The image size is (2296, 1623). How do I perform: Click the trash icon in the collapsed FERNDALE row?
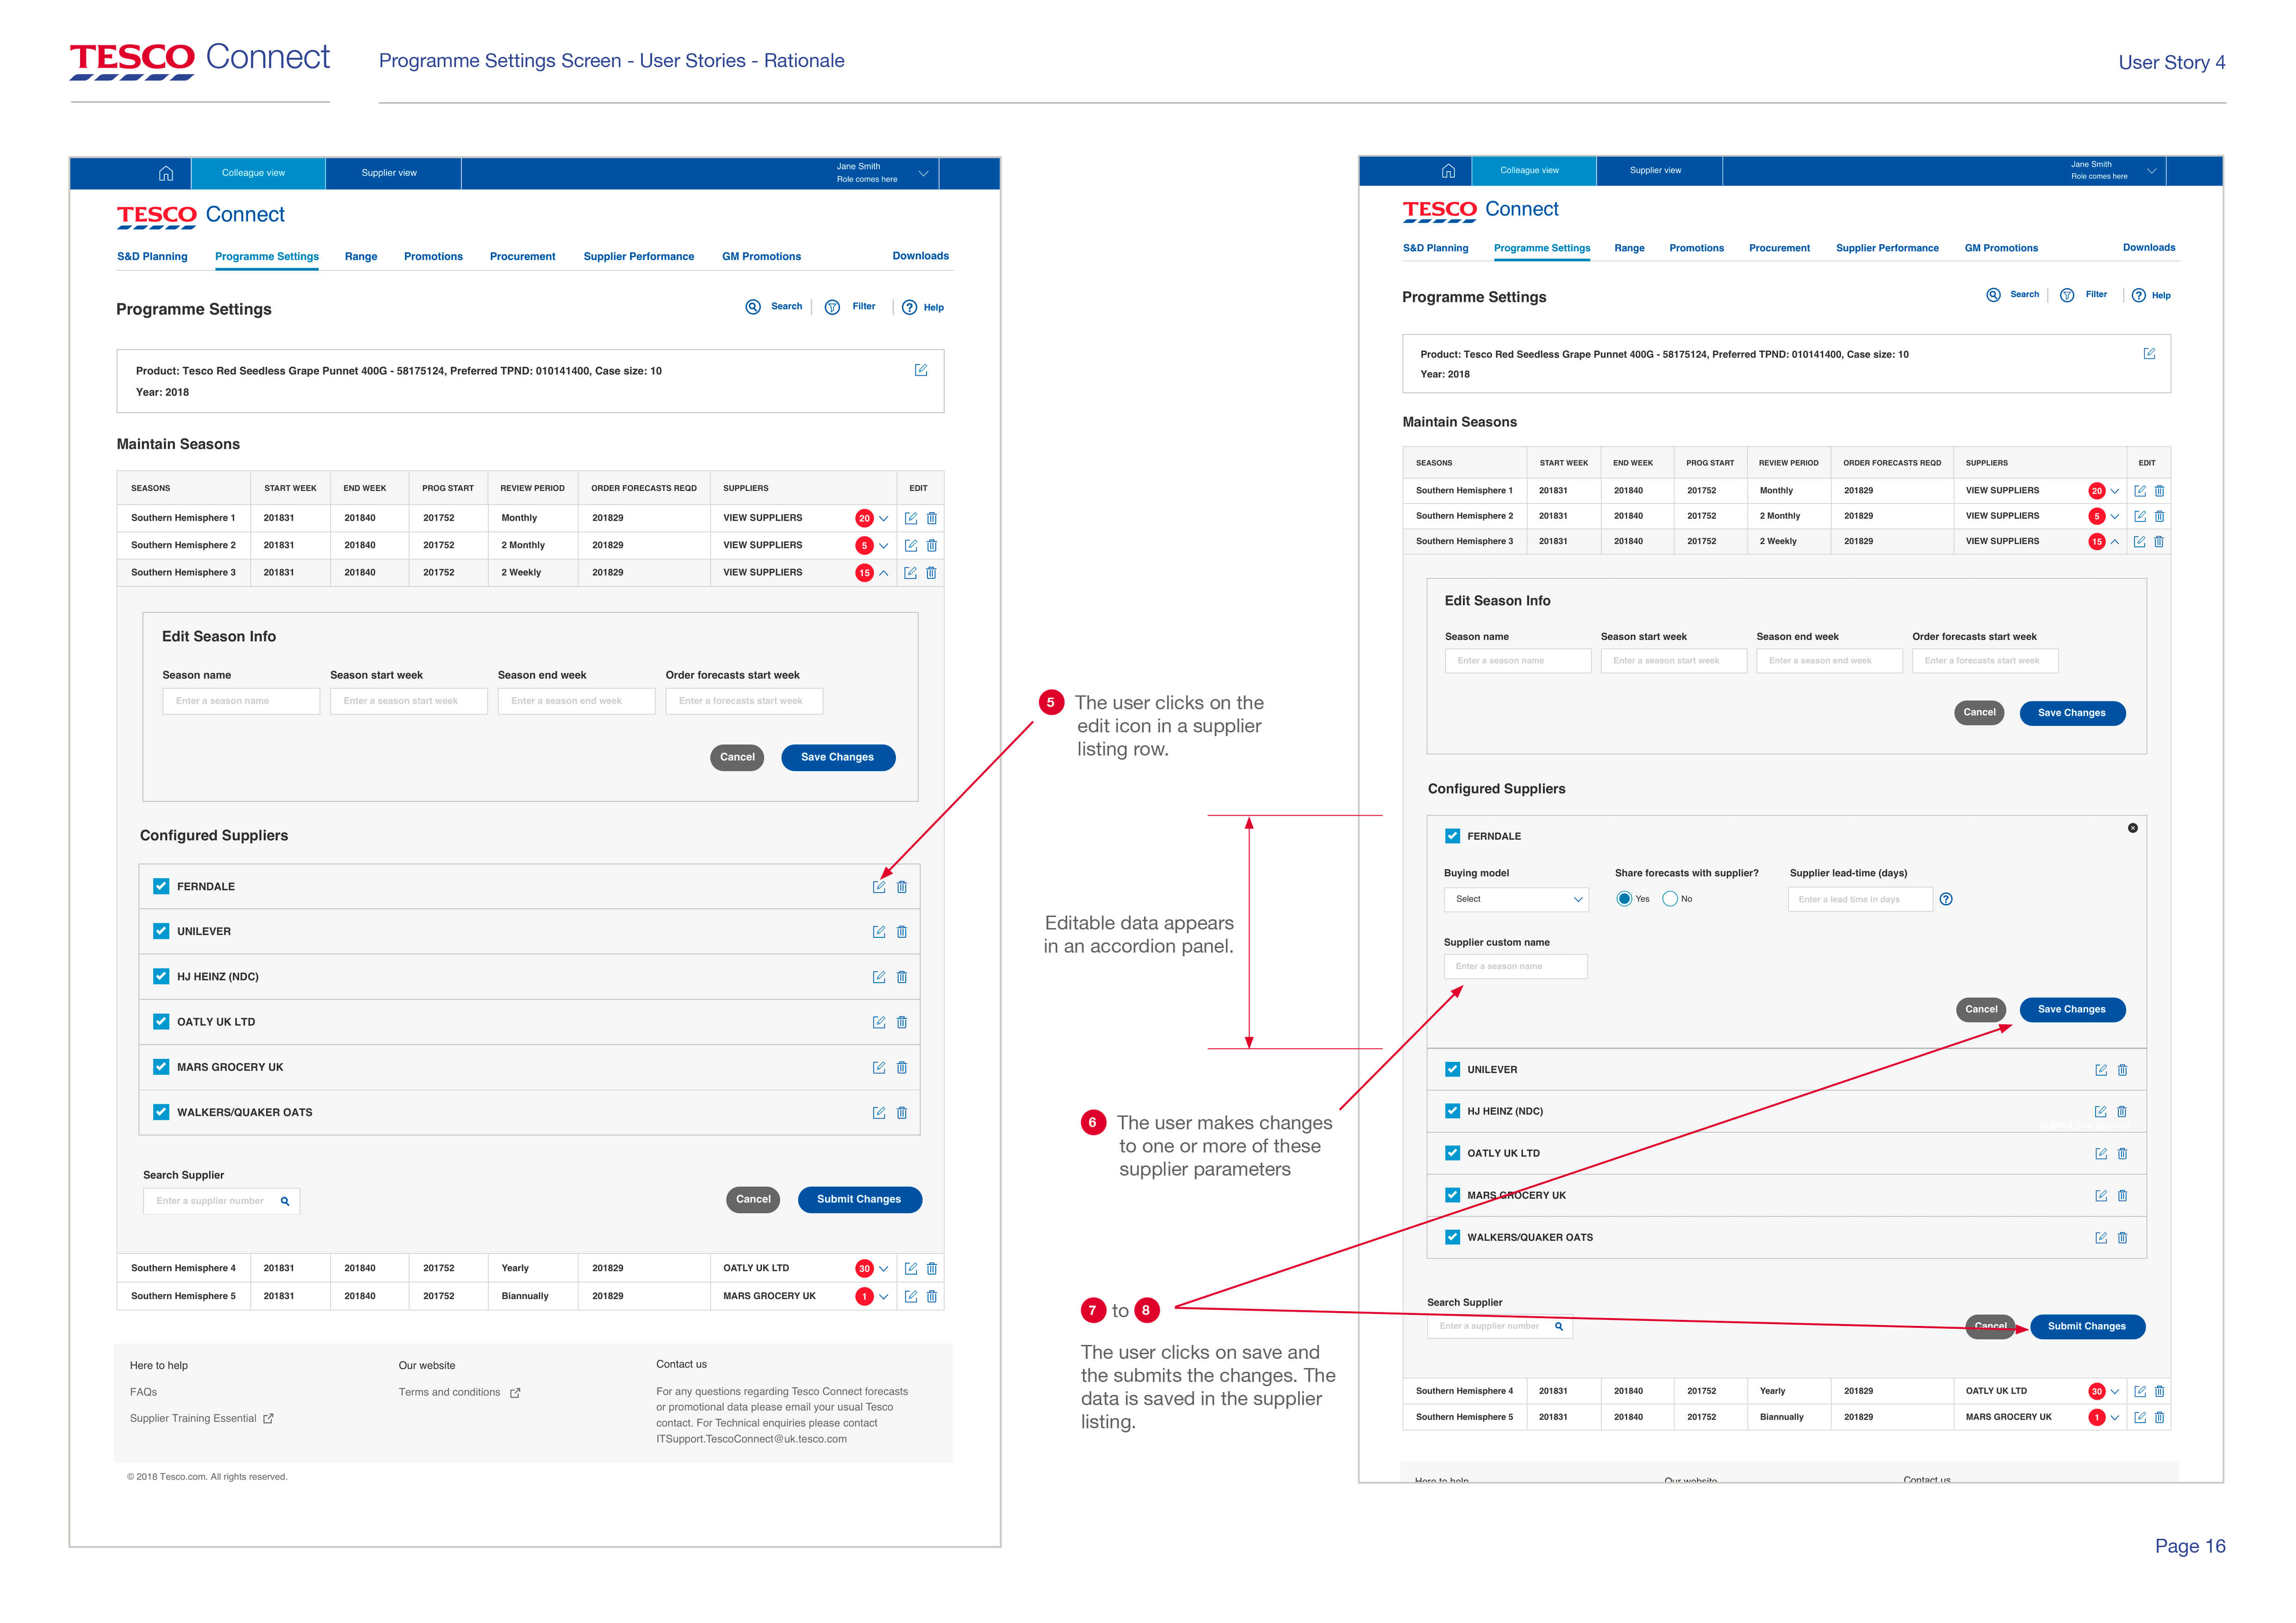[901, 886]
